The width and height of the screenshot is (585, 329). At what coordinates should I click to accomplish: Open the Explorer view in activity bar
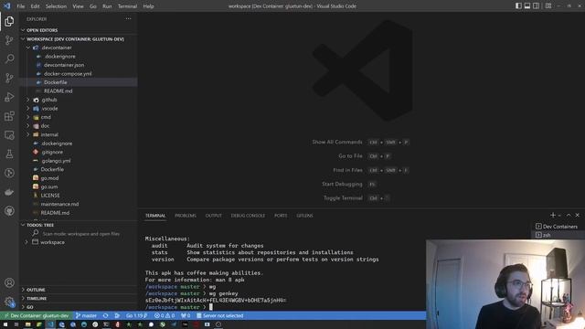pos(9,21)
